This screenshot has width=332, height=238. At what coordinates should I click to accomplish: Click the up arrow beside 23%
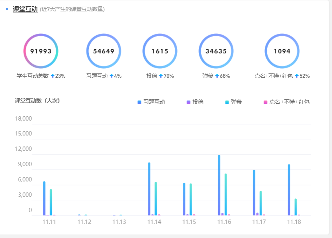pos(52,76)
